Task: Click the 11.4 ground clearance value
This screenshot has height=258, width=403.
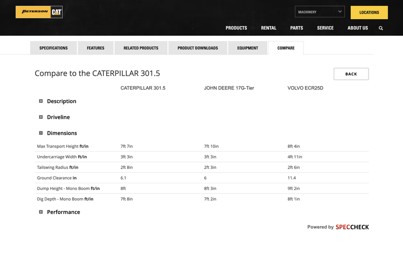Action: (x=292, y=178)
